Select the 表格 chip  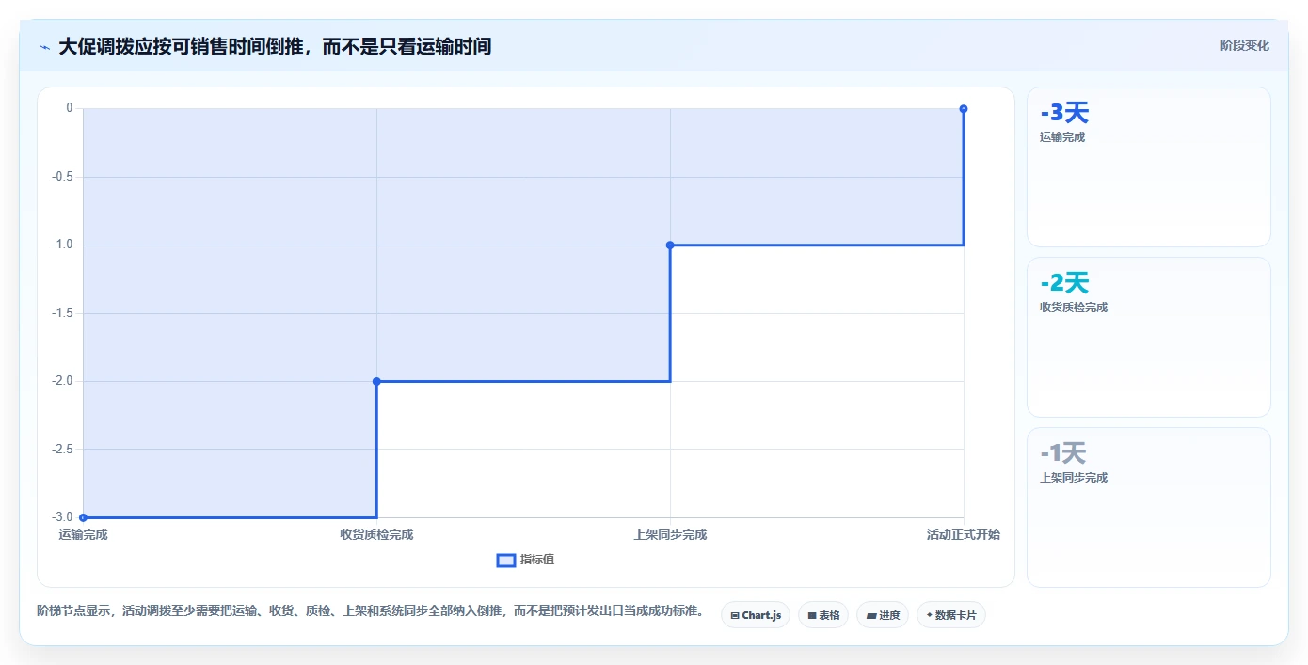click(823, 615)
